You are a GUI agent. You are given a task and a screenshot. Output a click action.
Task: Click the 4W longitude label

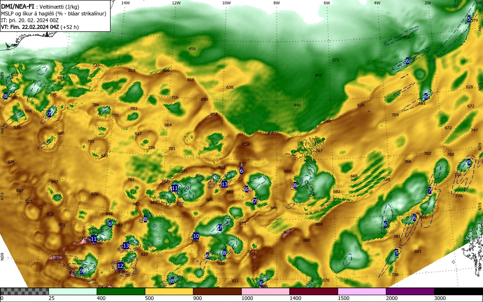[x=377, y=3]
